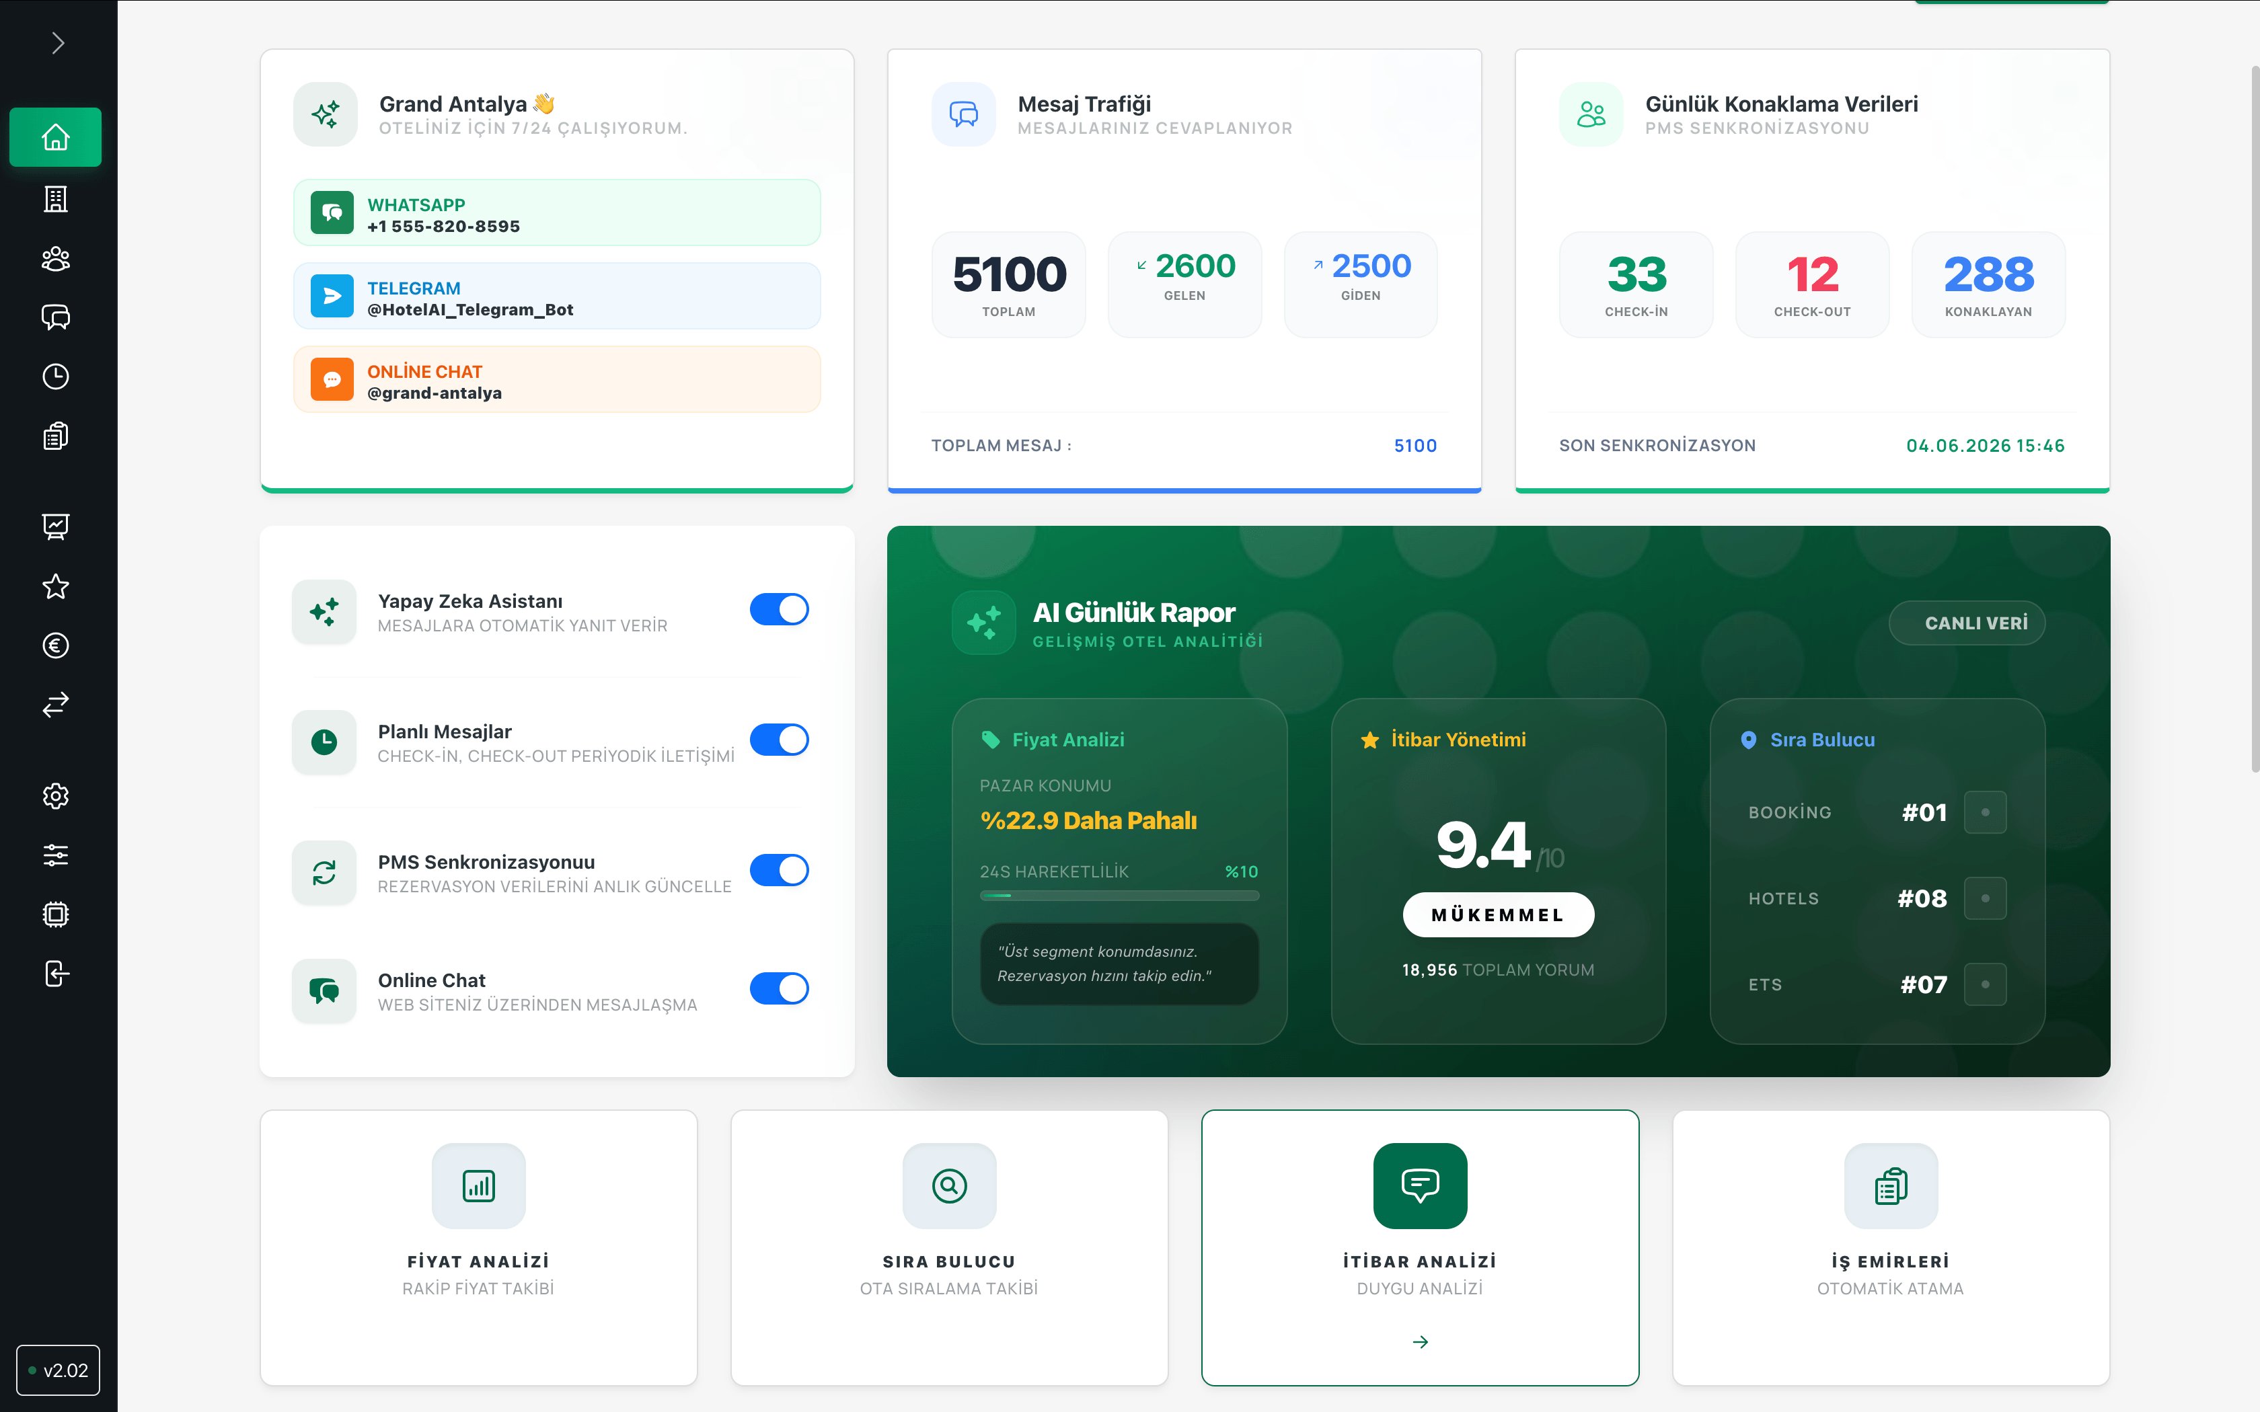The image size is (2260, 1412).
Task: Open the Fiyat Analizi card
Action: coord(478,1248)
